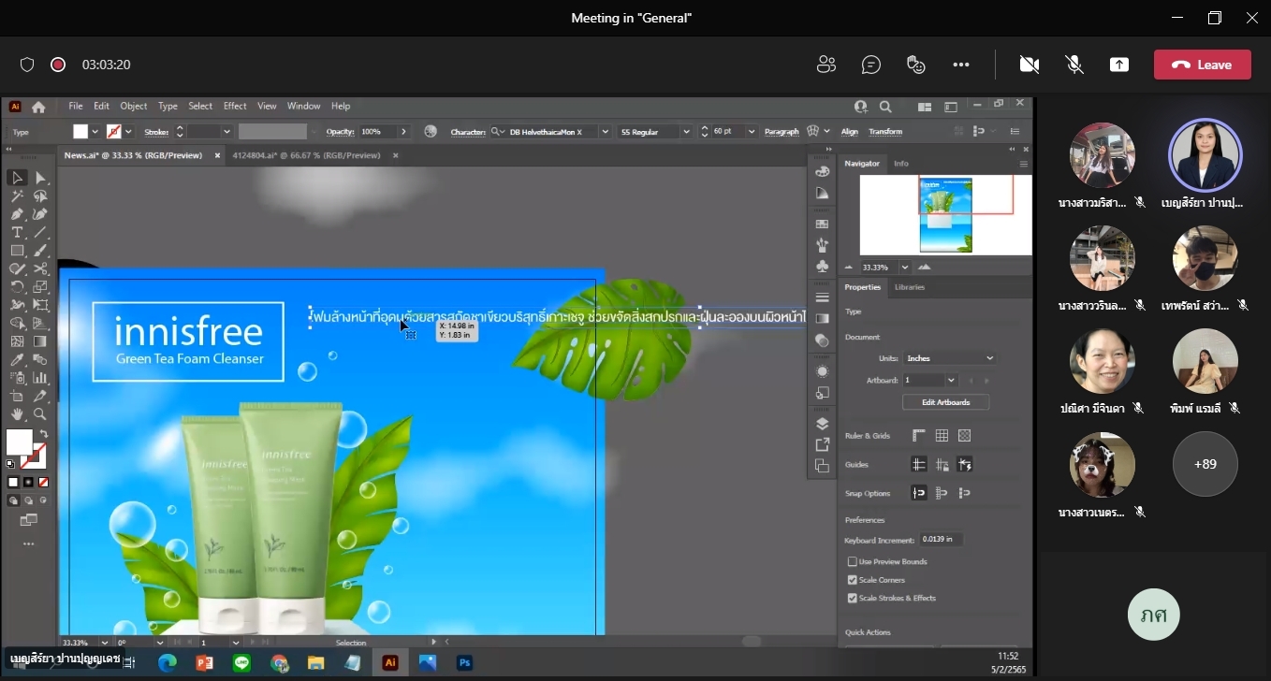Choose the Scissors tool
This screenshot has width=1271, height=681.
[x=40, y=268]
